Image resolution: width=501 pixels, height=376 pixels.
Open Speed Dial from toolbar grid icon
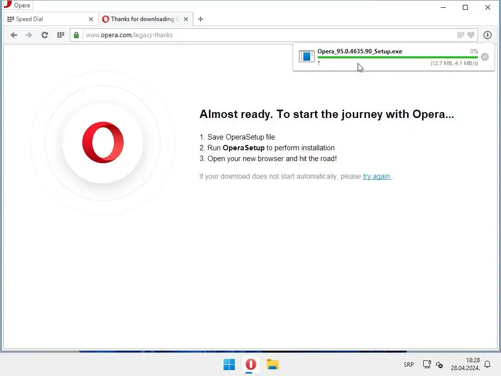(60, 35)
